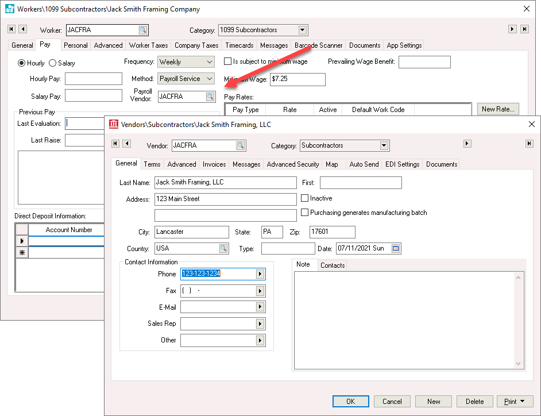Open the Worker Taxes tab
Screen dimensions: 541x416
click(148, 45)
